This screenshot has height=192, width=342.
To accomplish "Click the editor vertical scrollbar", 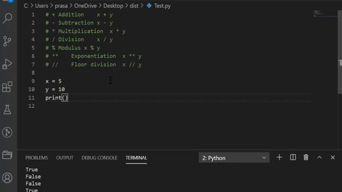I will coord(340,52).
